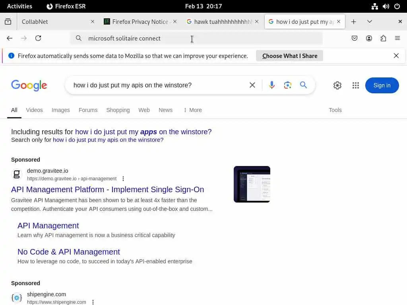The height and width of the screenshot is (305, 407).
Task: Close the Firefox Privacy Notice tab
Action: (175, 22)
